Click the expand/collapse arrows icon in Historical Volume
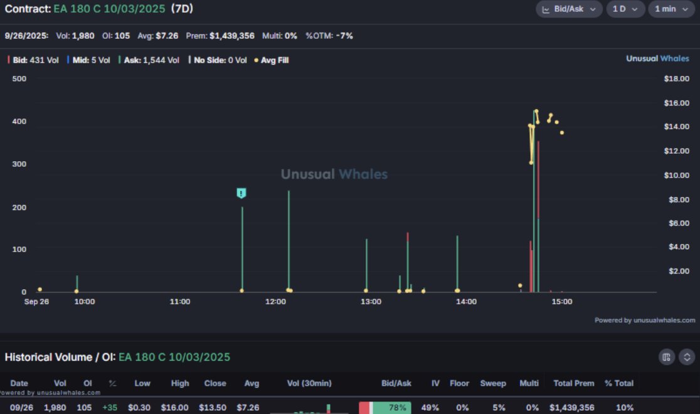Image resolution: width=700 pixels, height=414 pixels. [686, 357]
